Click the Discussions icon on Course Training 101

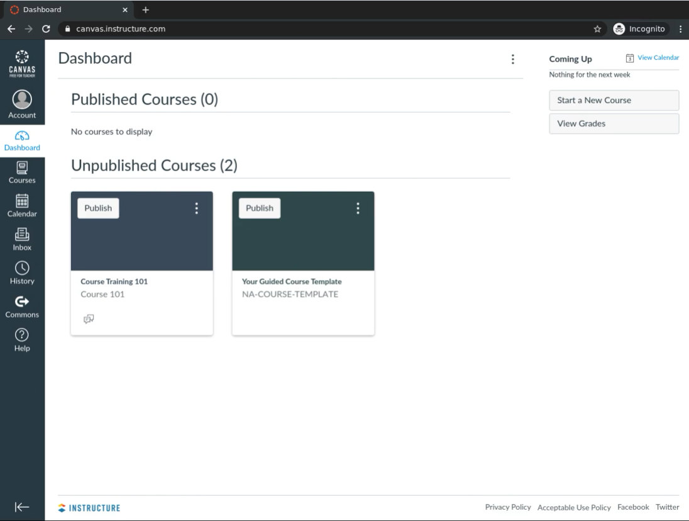88,319
